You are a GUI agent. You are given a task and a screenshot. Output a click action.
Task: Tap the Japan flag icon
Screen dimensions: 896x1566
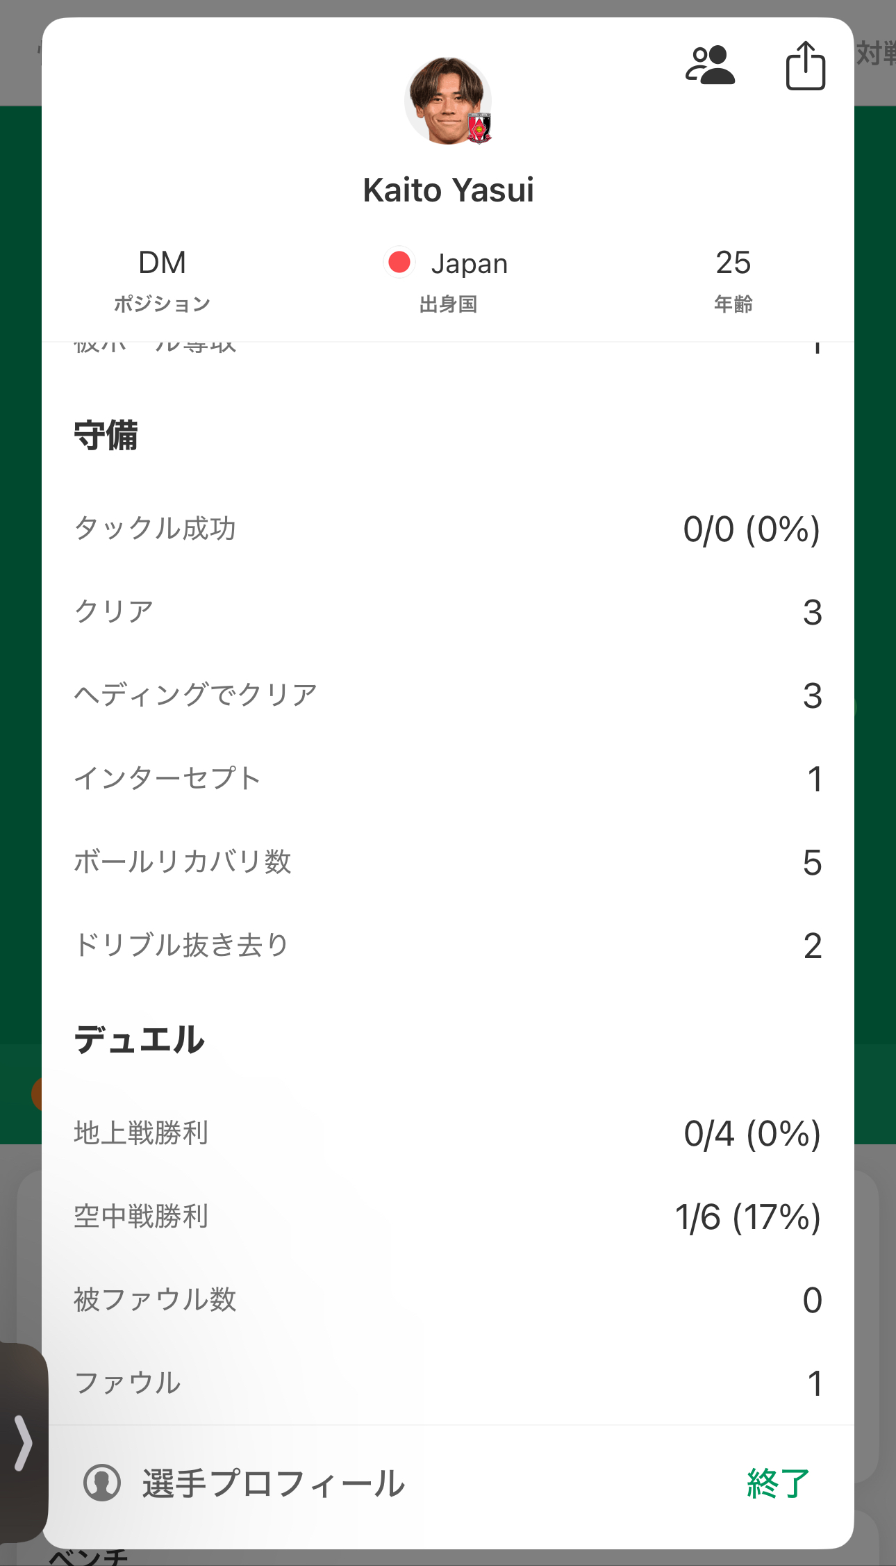tap(399, 263)
